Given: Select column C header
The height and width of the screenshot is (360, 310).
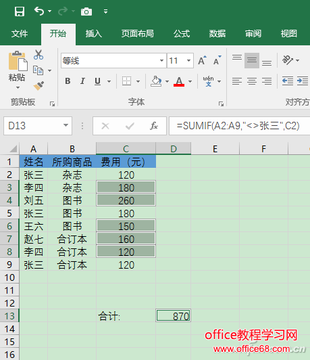Looking at the screenshot, I should [126, 149].
